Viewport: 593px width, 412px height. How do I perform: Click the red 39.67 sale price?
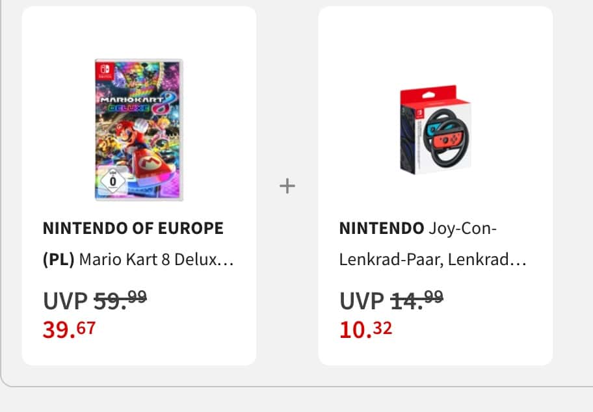coord(69,329)
